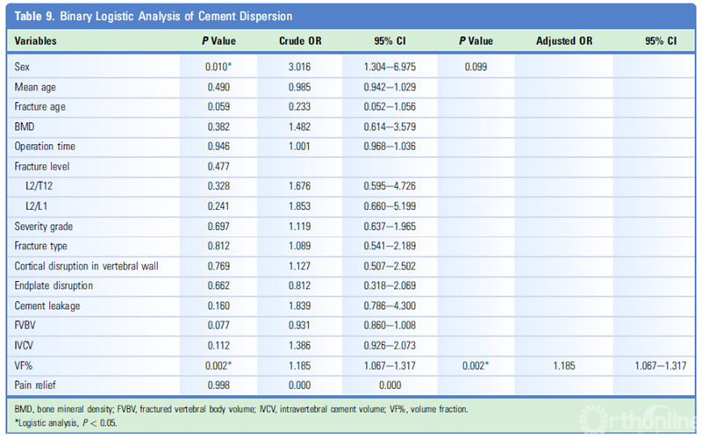The height and width of the screenshot is (439, 702).
Task: Click the Fracture level row label
Action: pos(41,165)
